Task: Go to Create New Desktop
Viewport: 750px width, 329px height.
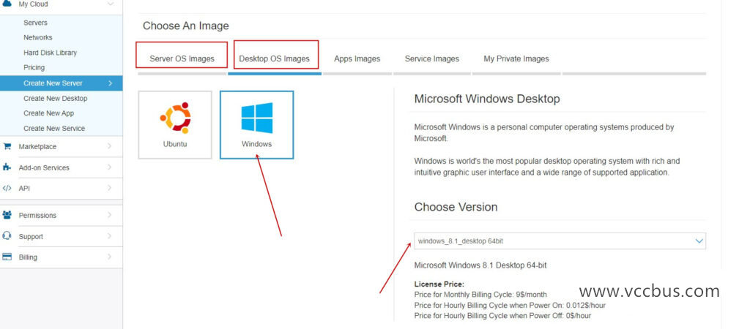Action: pyautogui.click(x=55, y=98)
